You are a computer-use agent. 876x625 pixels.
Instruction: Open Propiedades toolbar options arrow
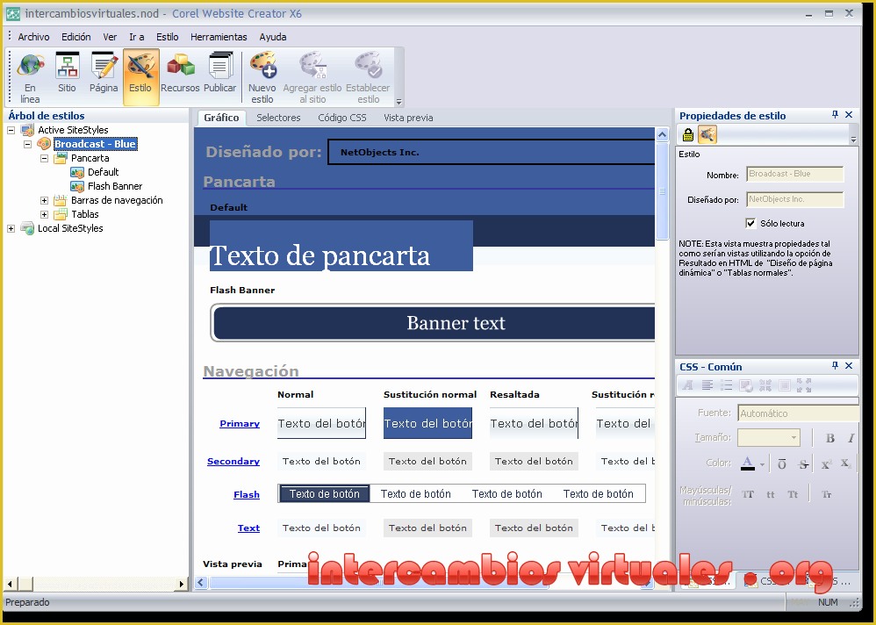pos(853,140)
